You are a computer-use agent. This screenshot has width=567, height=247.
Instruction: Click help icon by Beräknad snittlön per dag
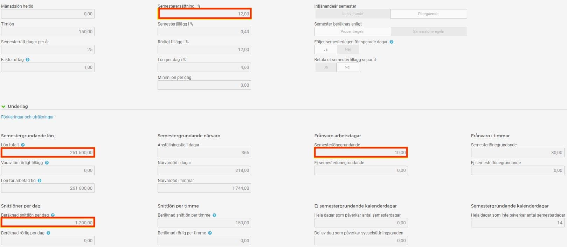(x=53, y=215)
